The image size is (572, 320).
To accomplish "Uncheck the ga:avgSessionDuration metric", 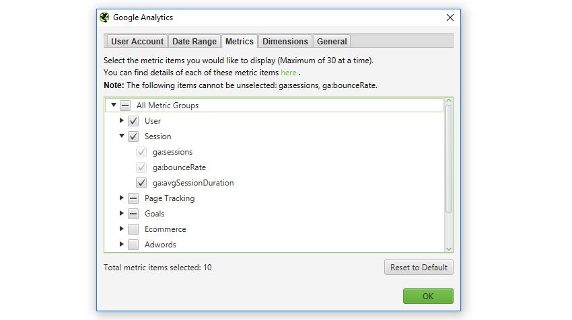I will 141,183.
